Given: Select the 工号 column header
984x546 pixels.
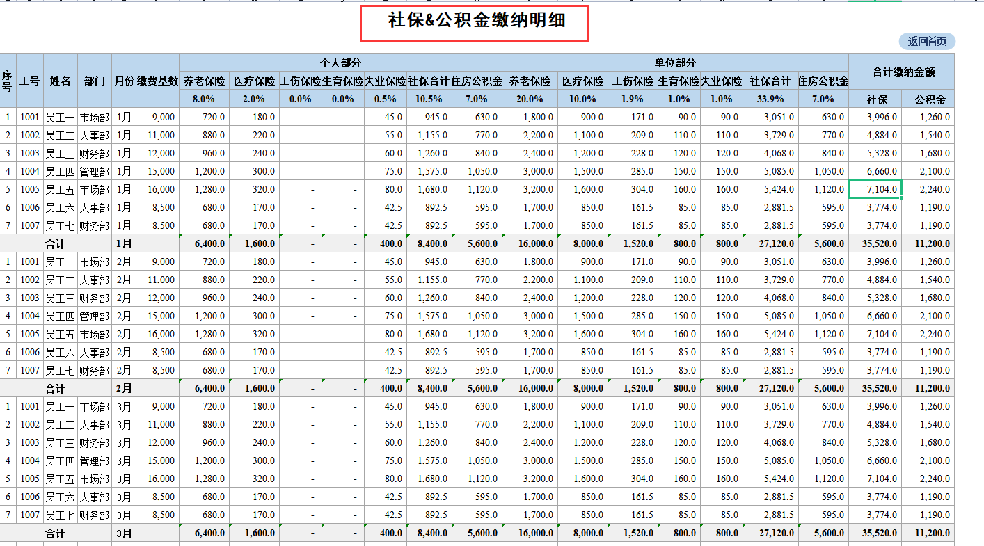Looking at the screenshot, I should (x=30, y=81).
